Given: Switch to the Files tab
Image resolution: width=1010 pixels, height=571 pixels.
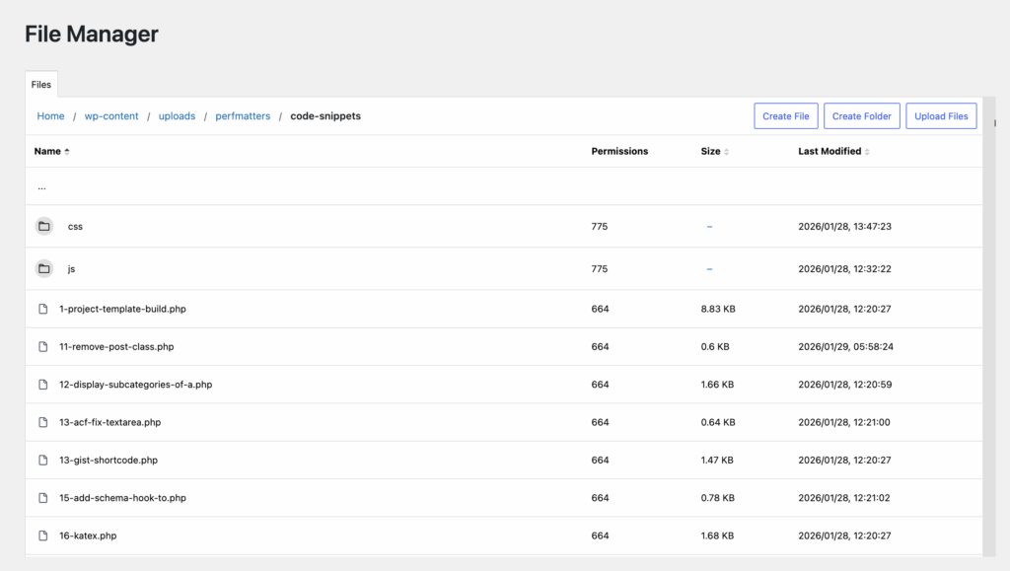Looking at the screenshot, I should (x=40, y=84).
